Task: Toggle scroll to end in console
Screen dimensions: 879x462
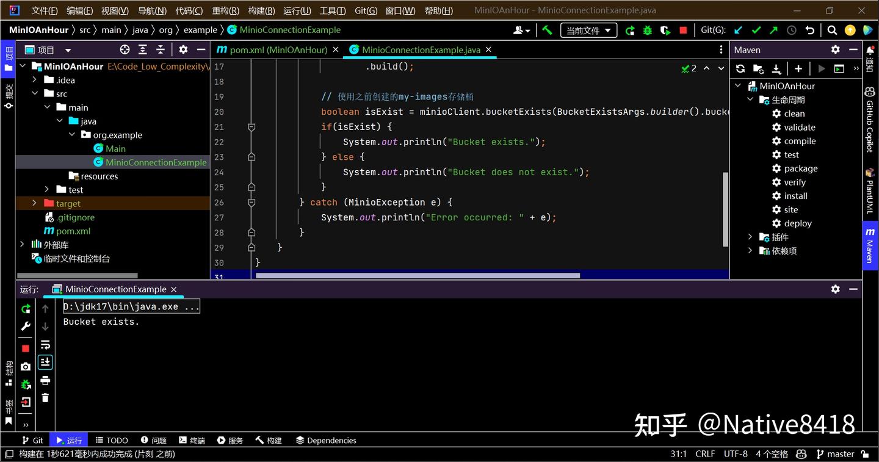Action: coord(45,363)
